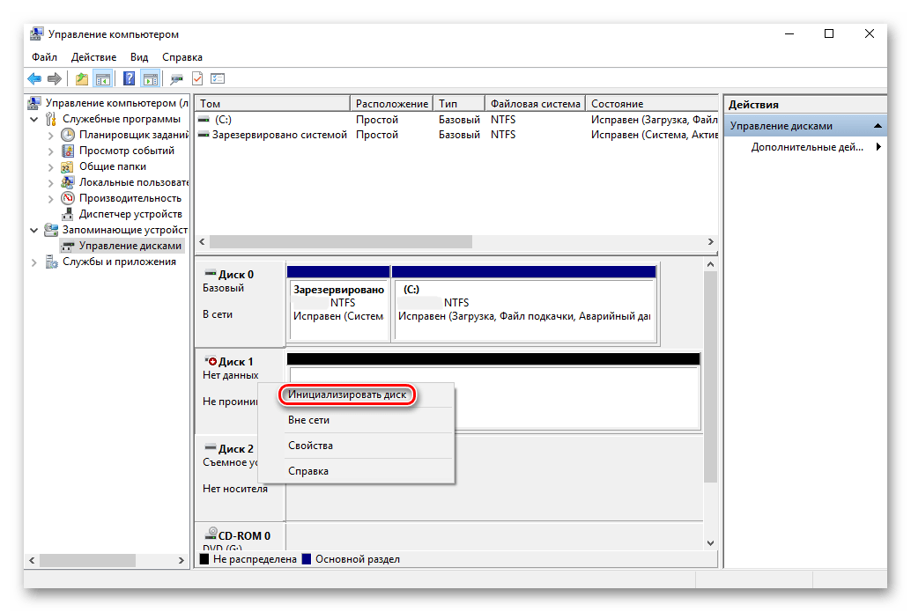This screenshot has height=612, width=911.
Task: Click the Up One Level folder icon
Action: point(82,78)
